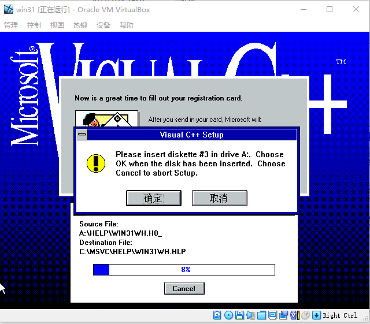Click the "Source File:" label

[99, 224]
